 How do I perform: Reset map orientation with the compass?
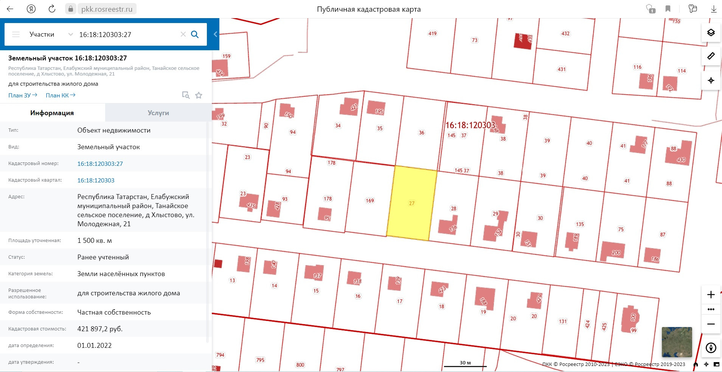tap(711, 348)
